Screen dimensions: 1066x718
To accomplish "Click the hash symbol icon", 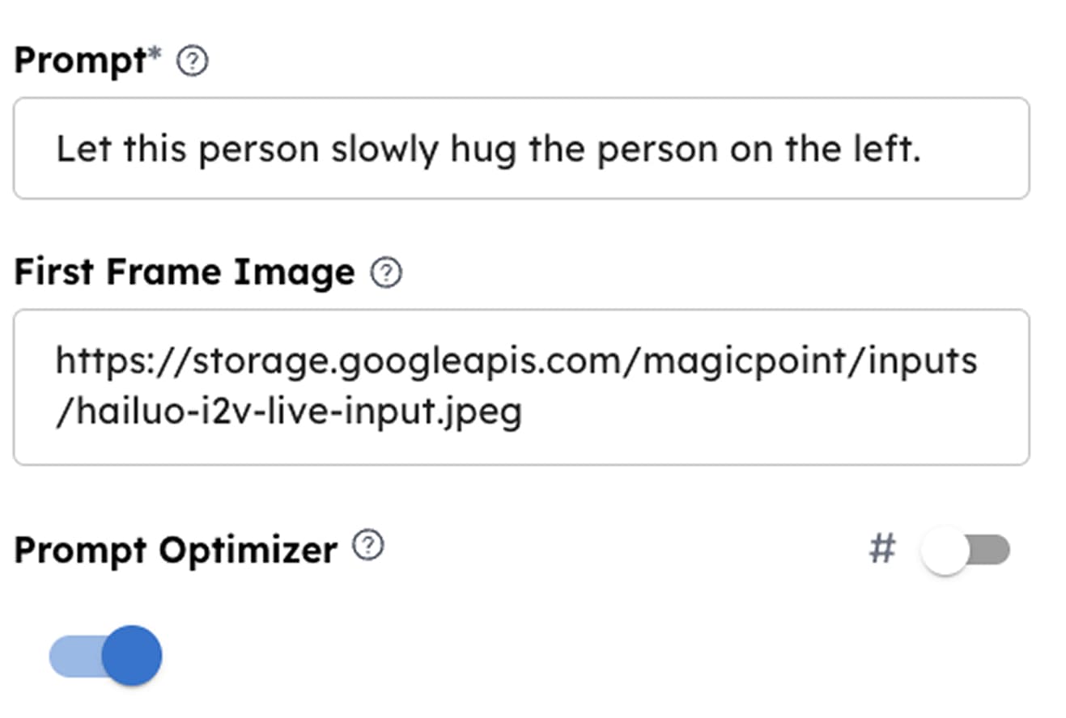I will [881, 550].
